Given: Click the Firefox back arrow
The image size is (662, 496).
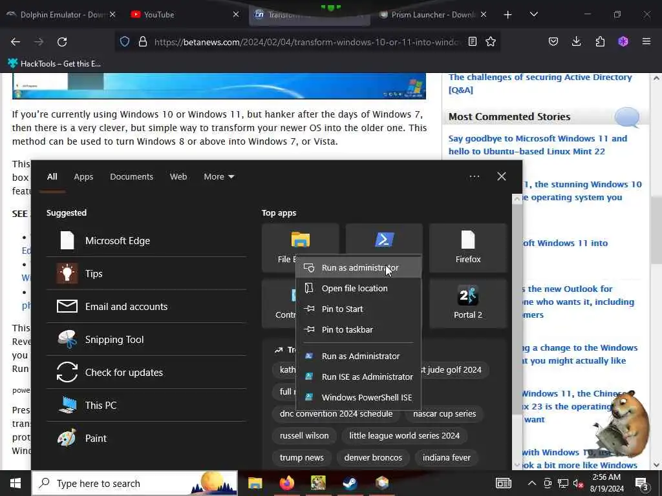Looking at the screenshot, I should pos(16,42).
